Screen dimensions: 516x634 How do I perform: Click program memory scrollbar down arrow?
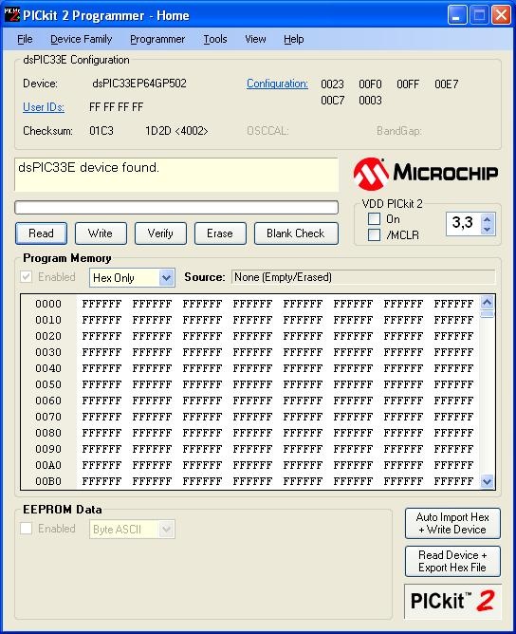coord(487,481)
